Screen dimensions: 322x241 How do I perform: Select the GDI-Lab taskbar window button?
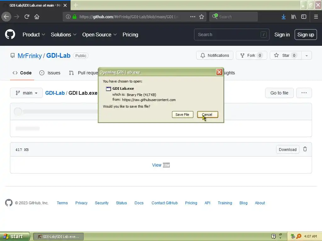coord(58,237)
